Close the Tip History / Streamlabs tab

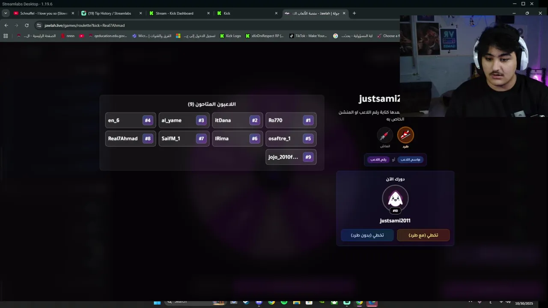pyautogui.click(x=140, y=13)
